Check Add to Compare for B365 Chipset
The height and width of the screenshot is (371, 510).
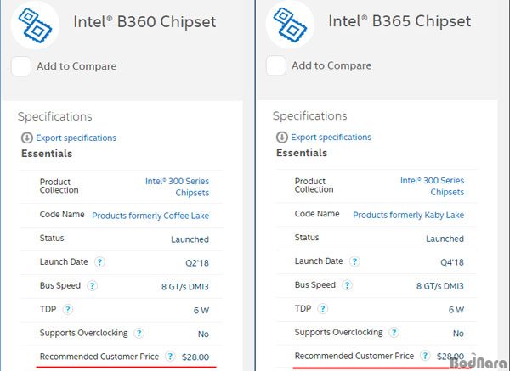[x=276, y=65]
